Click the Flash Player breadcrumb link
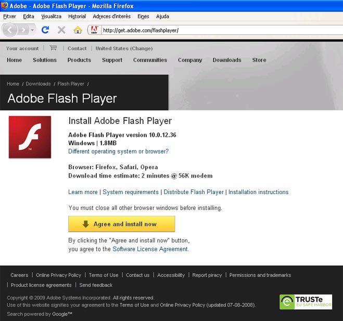Image resolution: width=343 pixels, height=321 pixels. click(x=71, y=84)
